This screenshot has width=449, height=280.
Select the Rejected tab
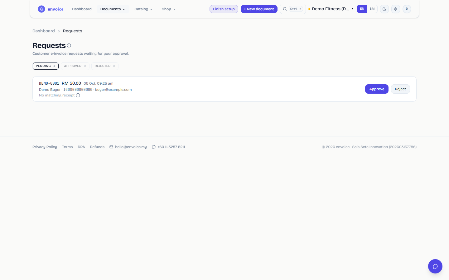tap(105, 66)
